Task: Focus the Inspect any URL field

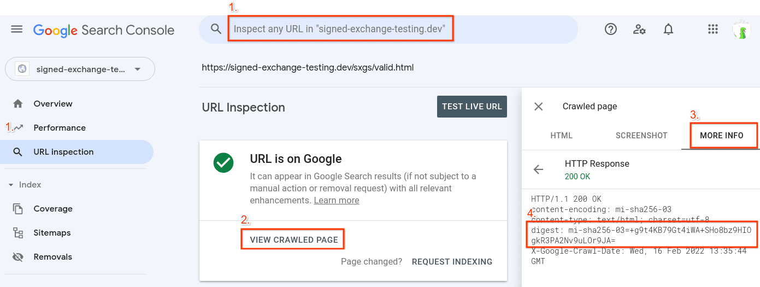Action: [x=343, y=30]
